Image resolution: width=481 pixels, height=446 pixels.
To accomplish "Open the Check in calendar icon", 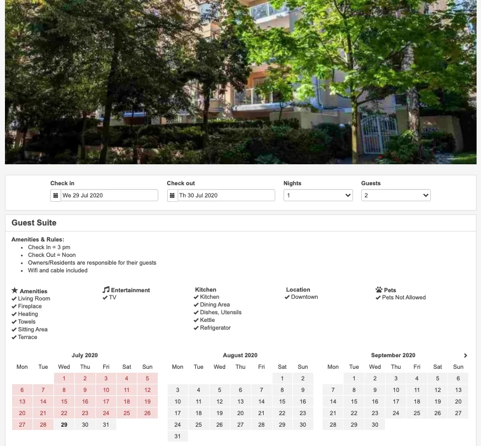I will click(55, 195).
